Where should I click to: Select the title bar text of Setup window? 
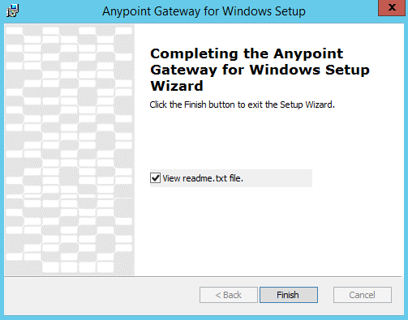point(204,11)
